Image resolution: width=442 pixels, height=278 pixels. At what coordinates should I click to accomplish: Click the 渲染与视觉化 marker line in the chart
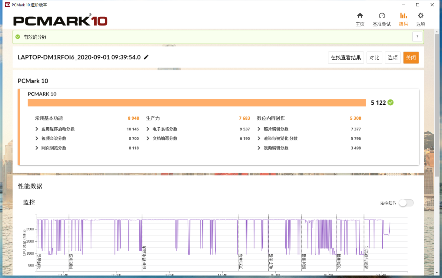point(364,242)
